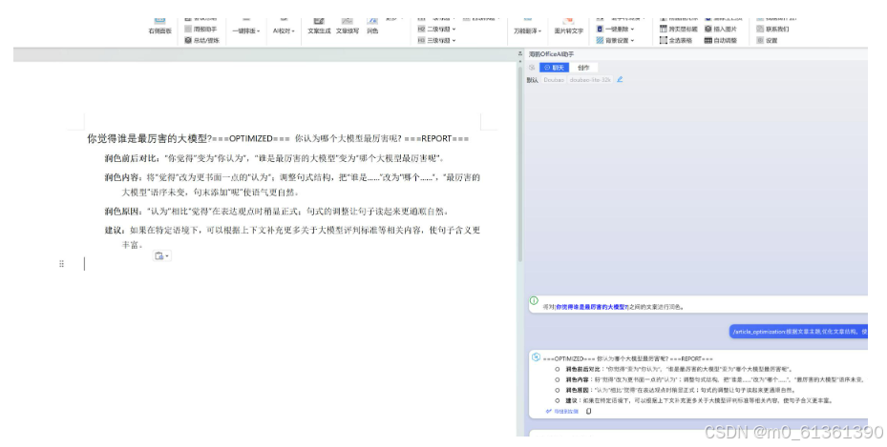The height and width of the screenshot is (447, 887).
Task: Click the 建议 paragraph in document
Action: 292,237
